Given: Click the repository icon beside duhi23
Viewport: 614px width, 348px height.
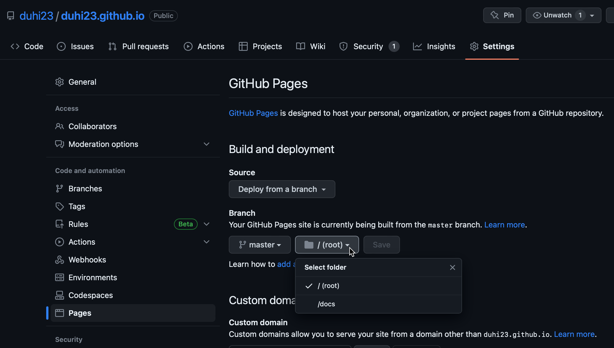Looking at the screenshot, I should click(11, 16).
